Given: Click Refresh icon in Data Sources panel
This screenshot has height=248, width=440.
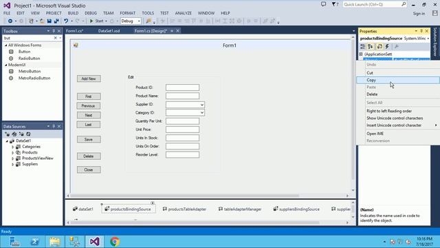Looking at the screenshot, I should pos(28,134).
